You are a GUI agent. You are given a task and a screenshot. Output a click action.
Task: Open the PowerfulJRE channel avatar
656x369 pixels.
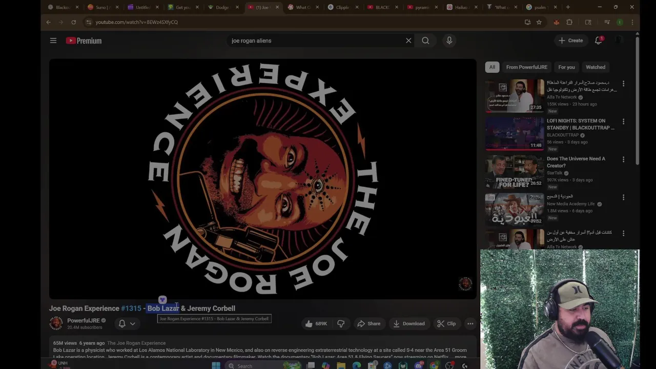click(56, 323)
